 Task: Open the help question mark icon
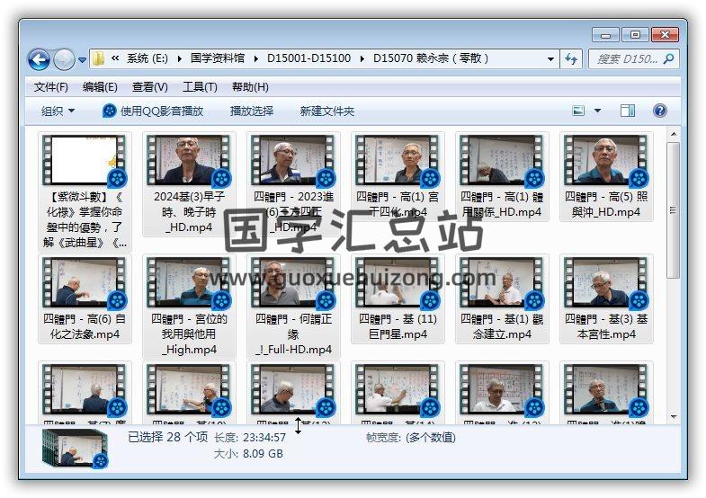point(659,111)
